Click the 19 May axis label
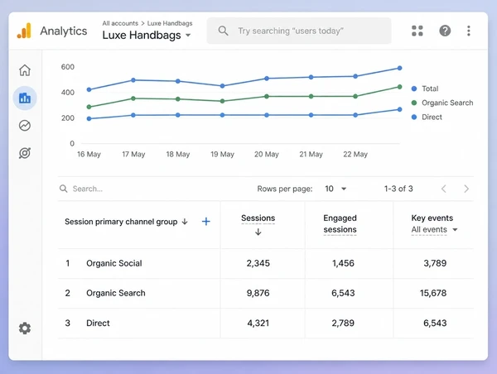The width and height of the screenshot is (497, 374). [x=222, y=154]
